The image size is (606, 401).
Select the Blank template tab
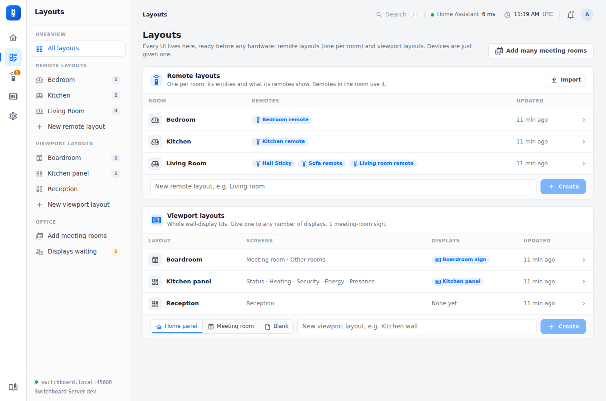coord(276,327)
